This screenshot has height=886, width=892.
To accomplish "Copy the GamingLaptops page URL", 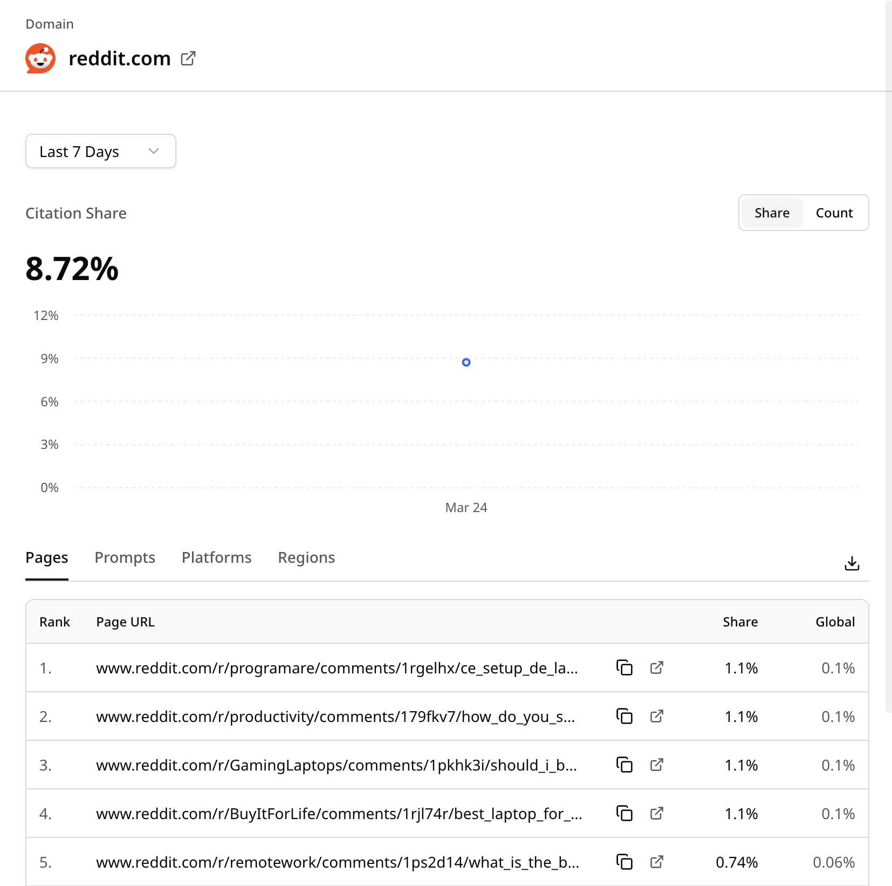I will 625,765.
